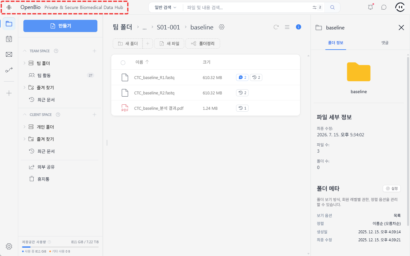410x256 pixels.
Task: Open the plus dropdown beside 새 폴더
Action: 147,44
